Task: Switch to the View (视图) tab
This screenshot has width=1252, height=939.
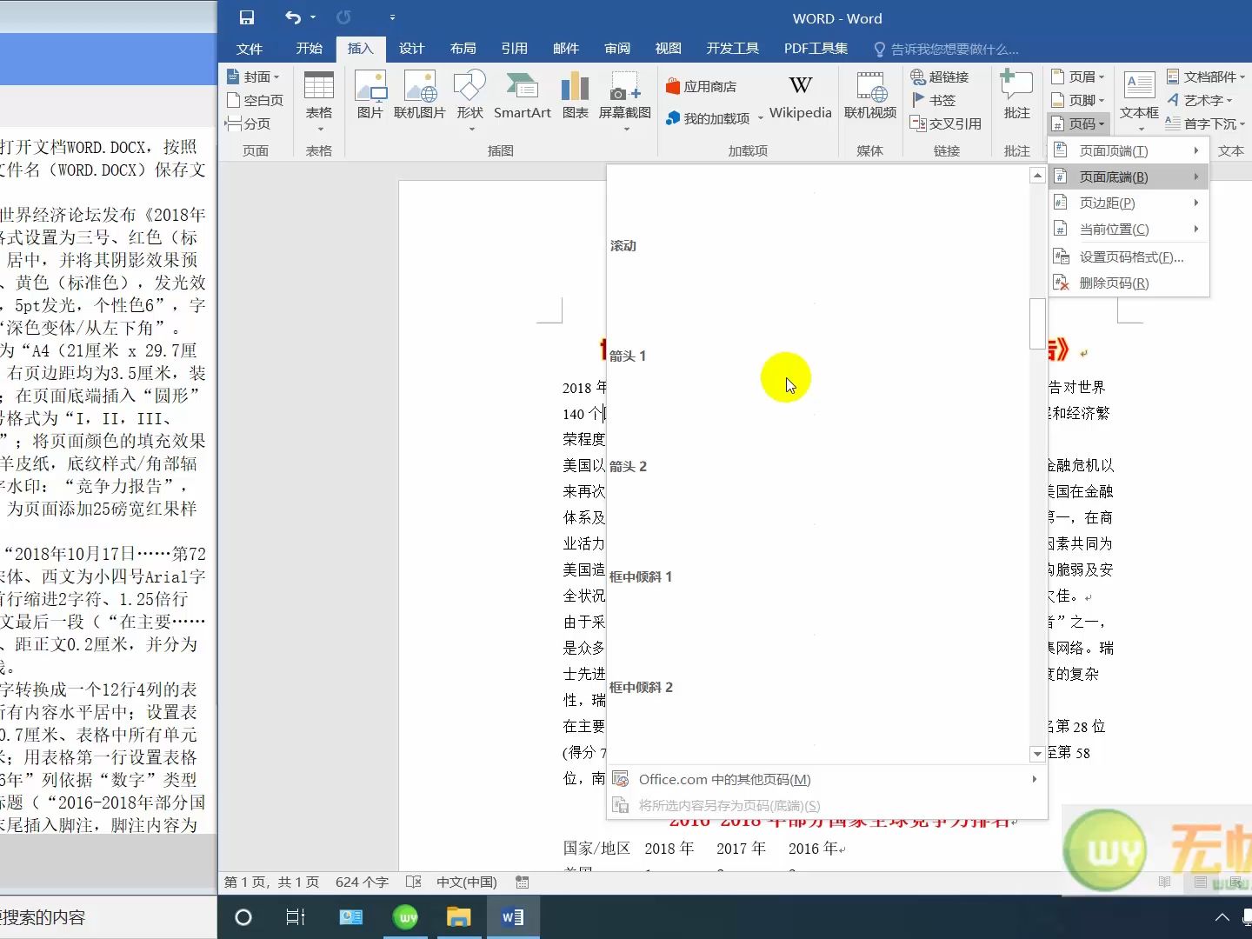Action: [x=668, y=49]
